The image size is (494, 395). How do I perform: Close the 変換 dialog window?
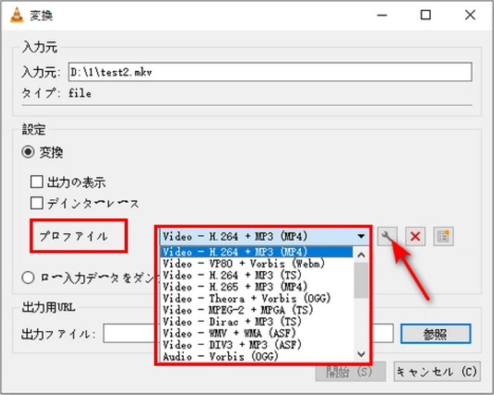pyautogui.click(x=470, y=15)
